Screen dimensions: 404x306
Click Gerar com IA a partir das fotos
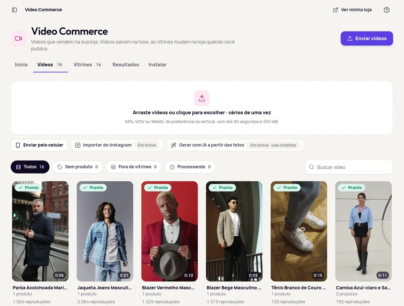[235, 145]
